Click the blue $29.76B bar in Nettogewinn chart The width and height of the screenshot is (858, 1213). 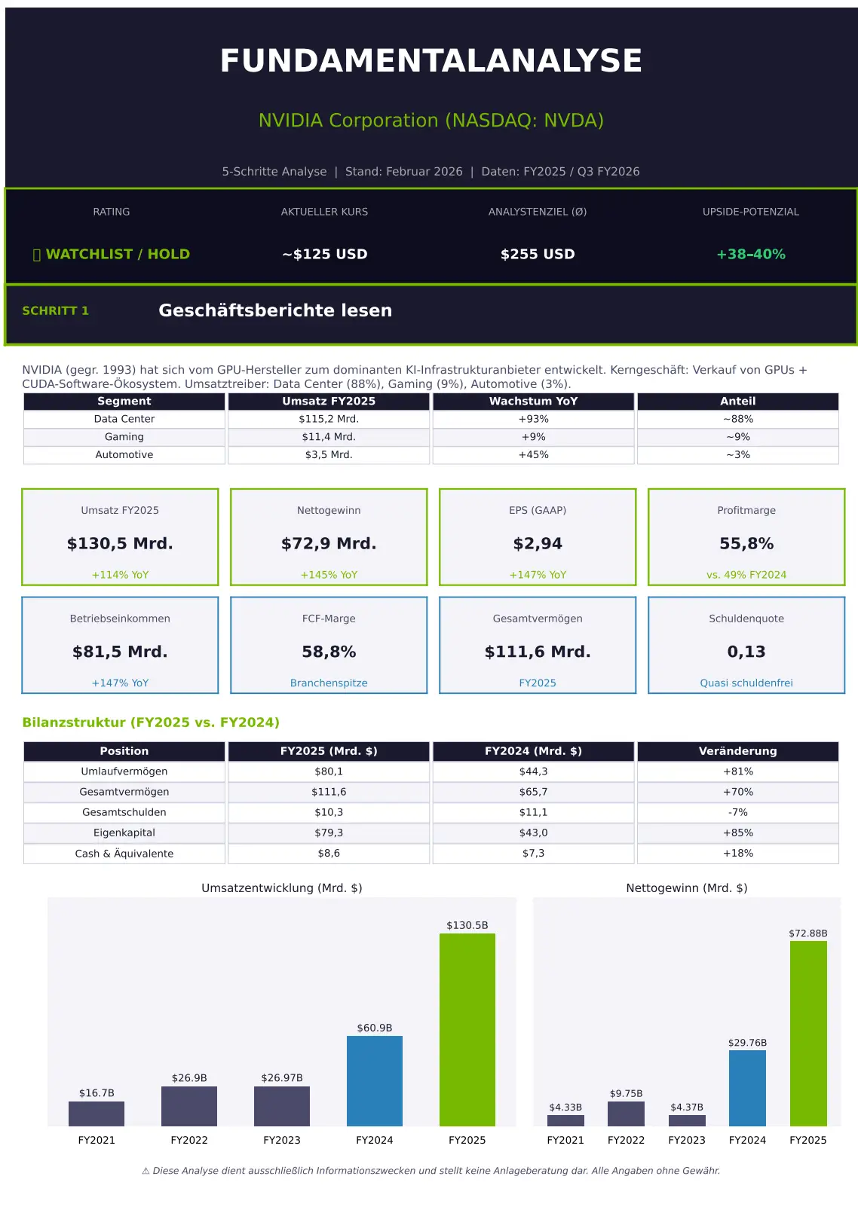point(747,1088)
